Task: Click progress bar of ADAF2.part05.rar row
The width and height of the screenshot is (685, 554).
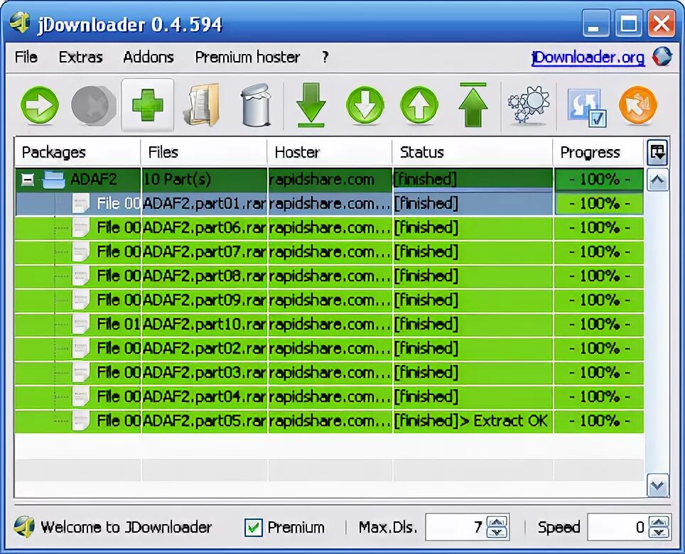Action: coord(599,421)
